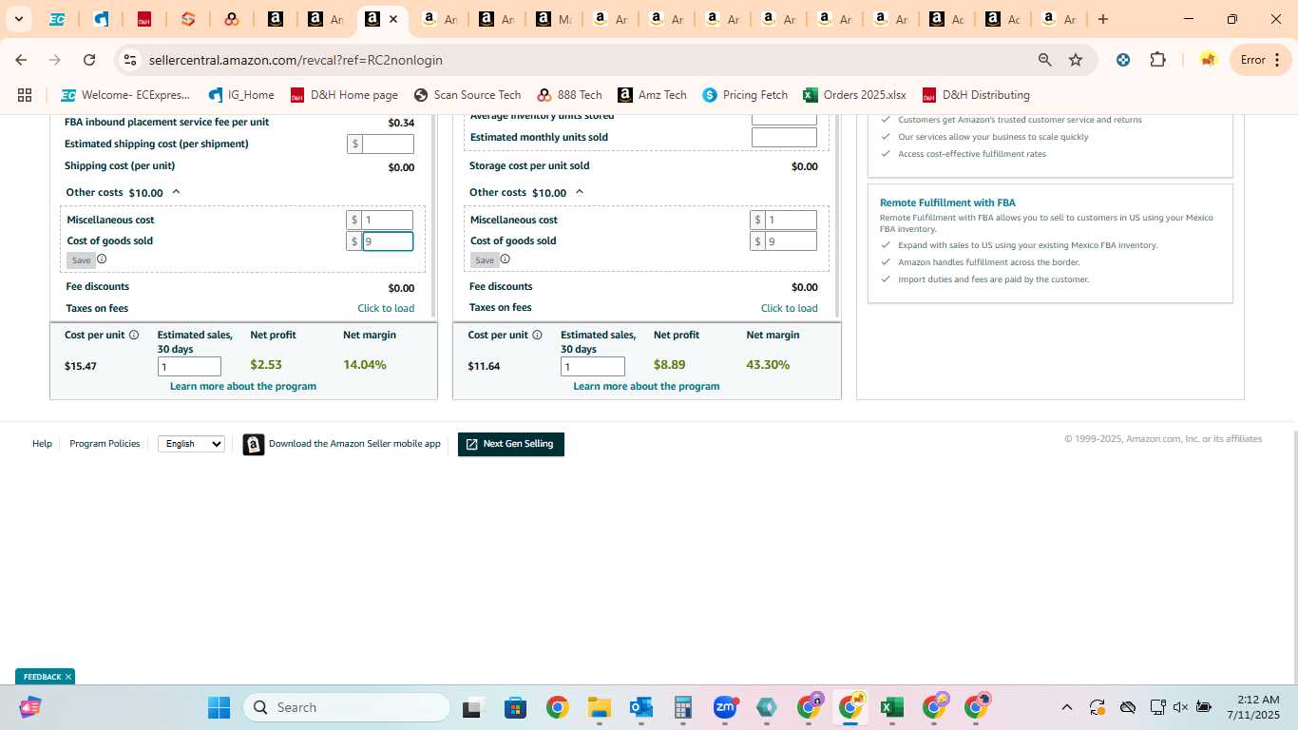Close the active Amazon tab
Screen dimensions: 1298x730
click(393, 19)
